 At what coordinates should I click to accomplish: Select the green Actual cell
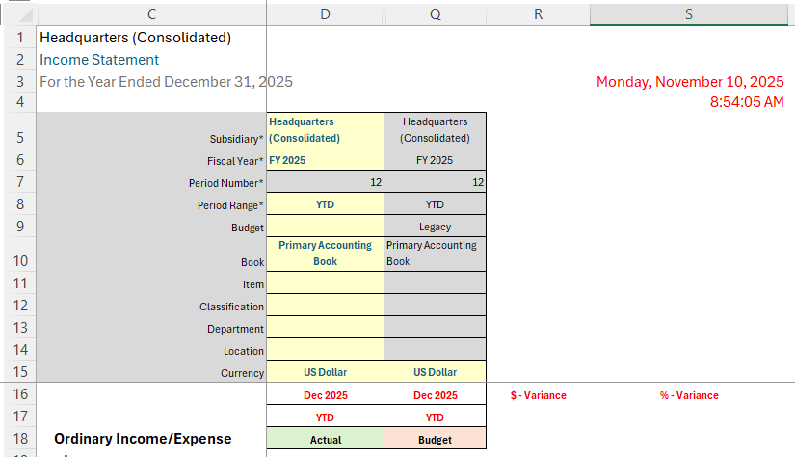pos(325,440)
